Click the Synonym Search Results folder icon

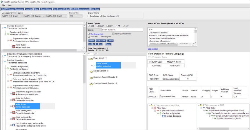click(x=91, y=77)
